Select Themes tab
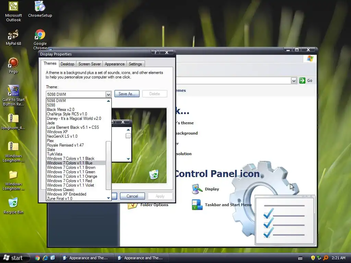 pos(50,63)
